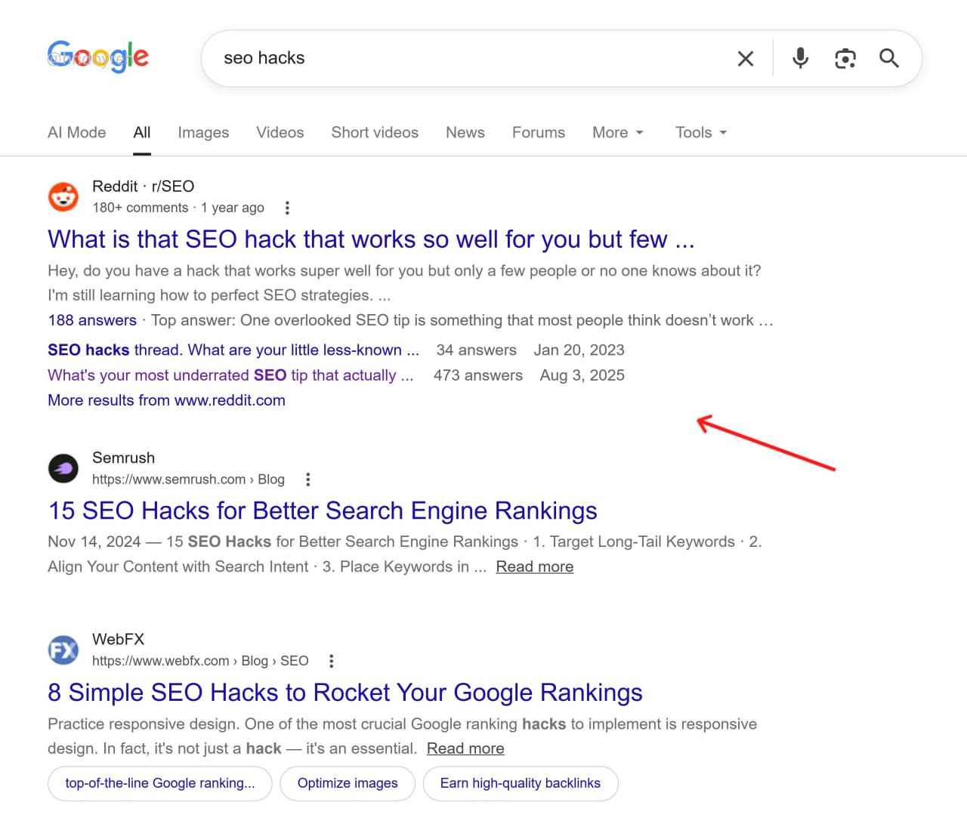Select the 'Optimize images' chip
967x827 pixels.
(348, 783)
